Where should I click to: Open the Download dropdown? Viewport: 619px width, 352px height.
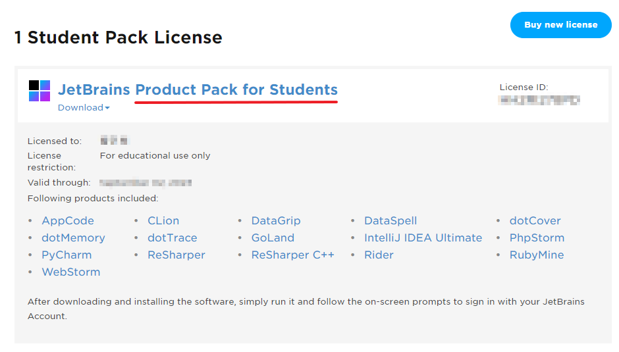84,108
